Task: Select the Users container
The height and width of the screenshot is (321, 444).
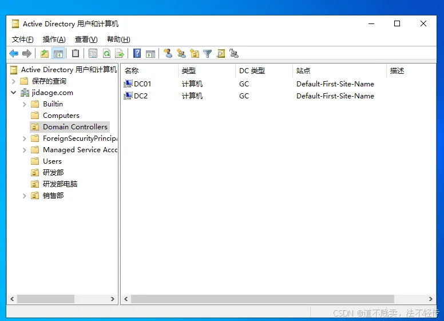Action: [x=53, y=161]
